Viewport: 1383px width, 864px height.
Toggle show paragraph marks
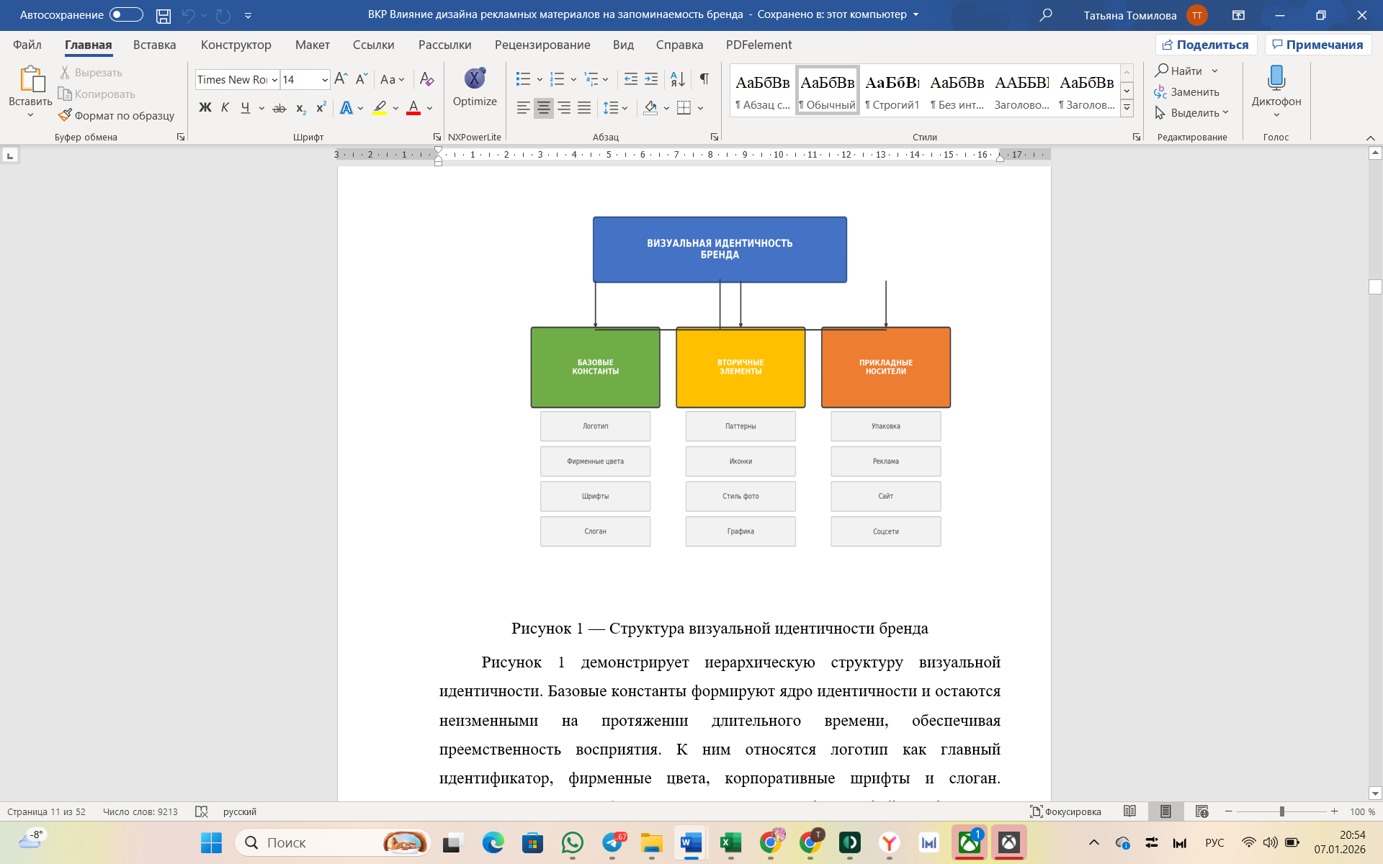(704, 79)
